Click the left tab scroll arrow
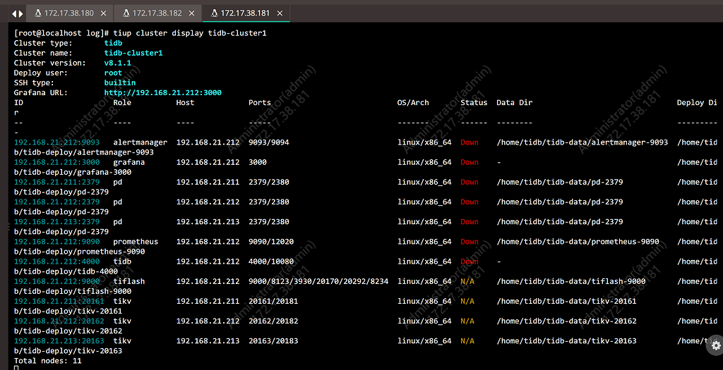This screenshot has height=370, width=723. 13,13
